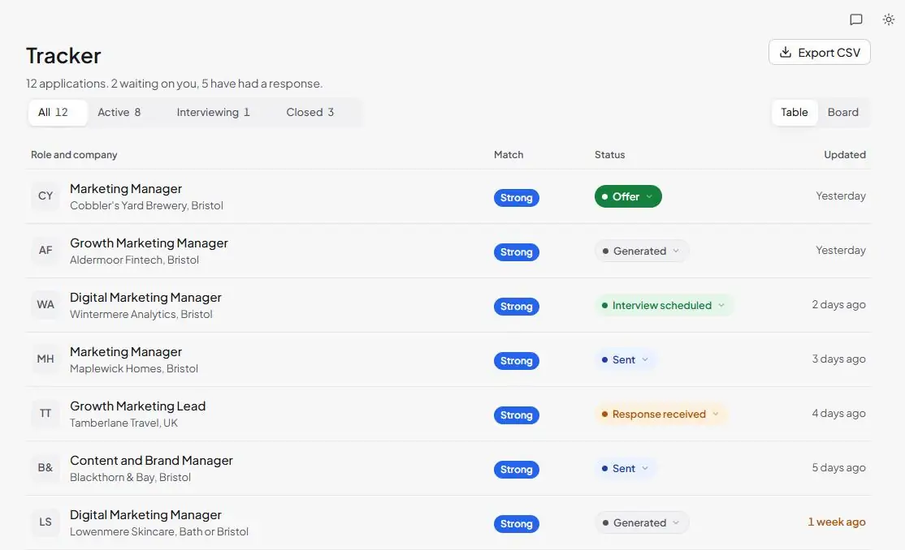Click the '2 days ago' updated value
The image size is (905, 550).
[838, 304]
